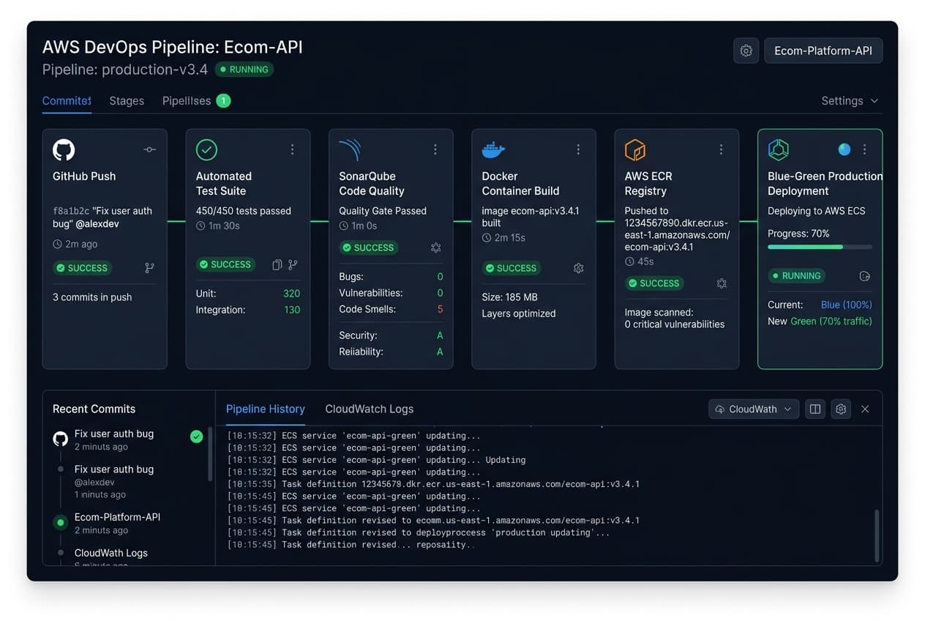Click the RUNNING badge next to production-v3.4
The height and width of the screenshot is (621, 925).
click(x=244, y=70)
